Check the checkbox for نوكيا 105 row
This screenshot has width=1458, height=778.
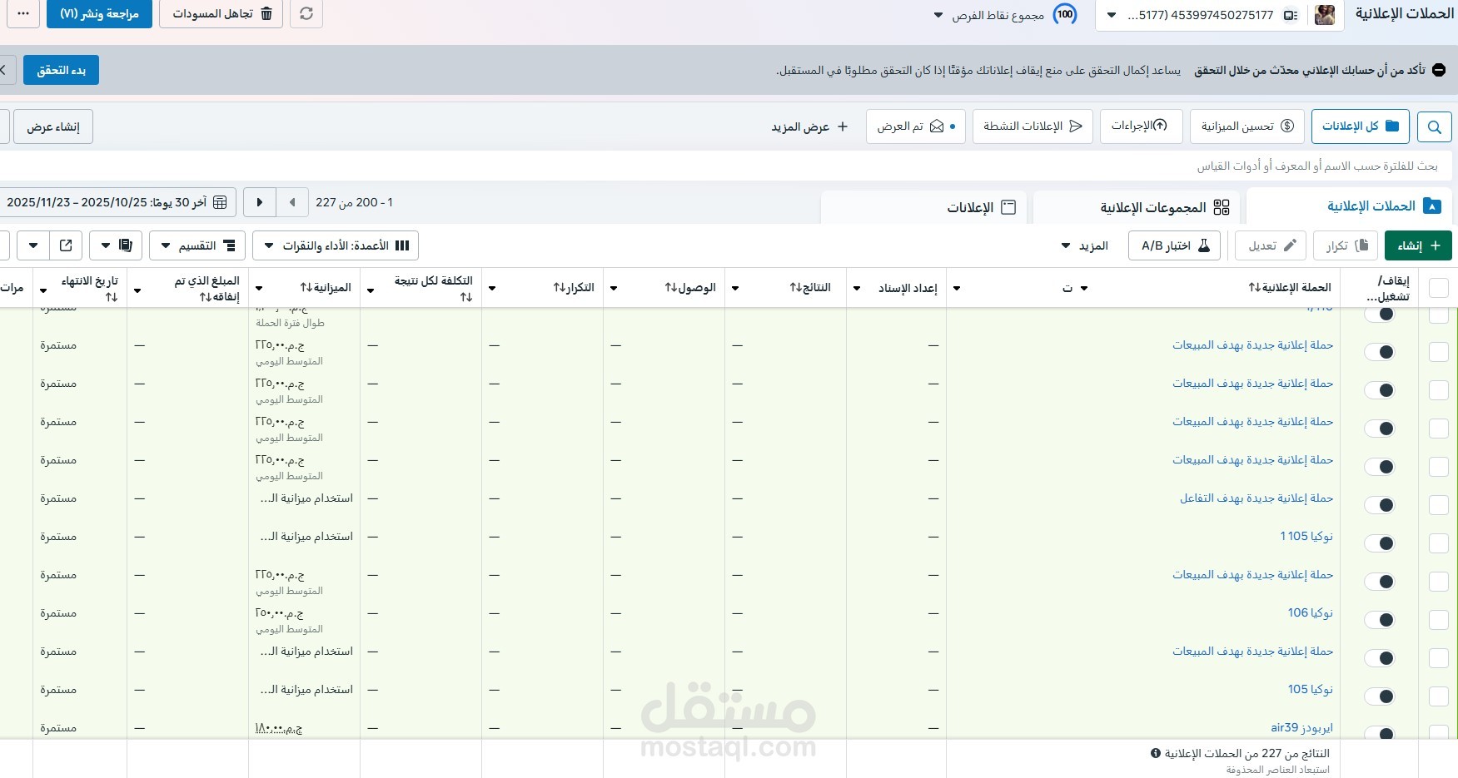tap(1438, 696)
